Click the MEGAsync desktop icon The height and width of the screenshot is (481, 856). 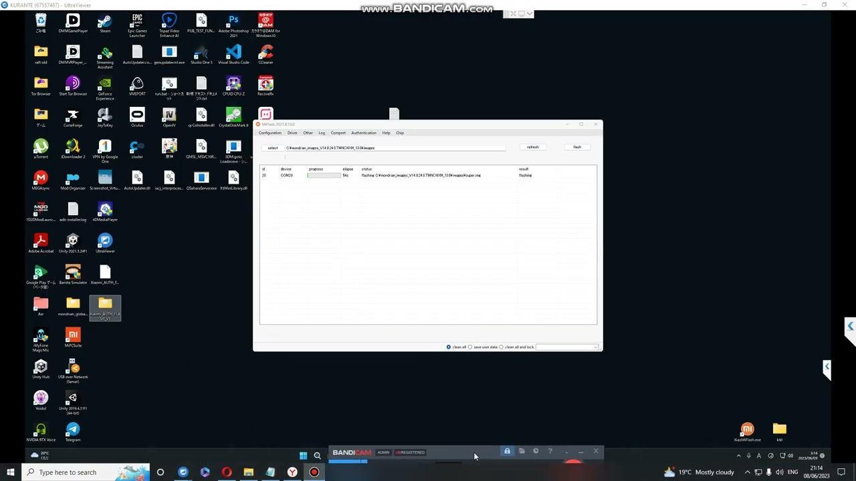pos(41,180)
